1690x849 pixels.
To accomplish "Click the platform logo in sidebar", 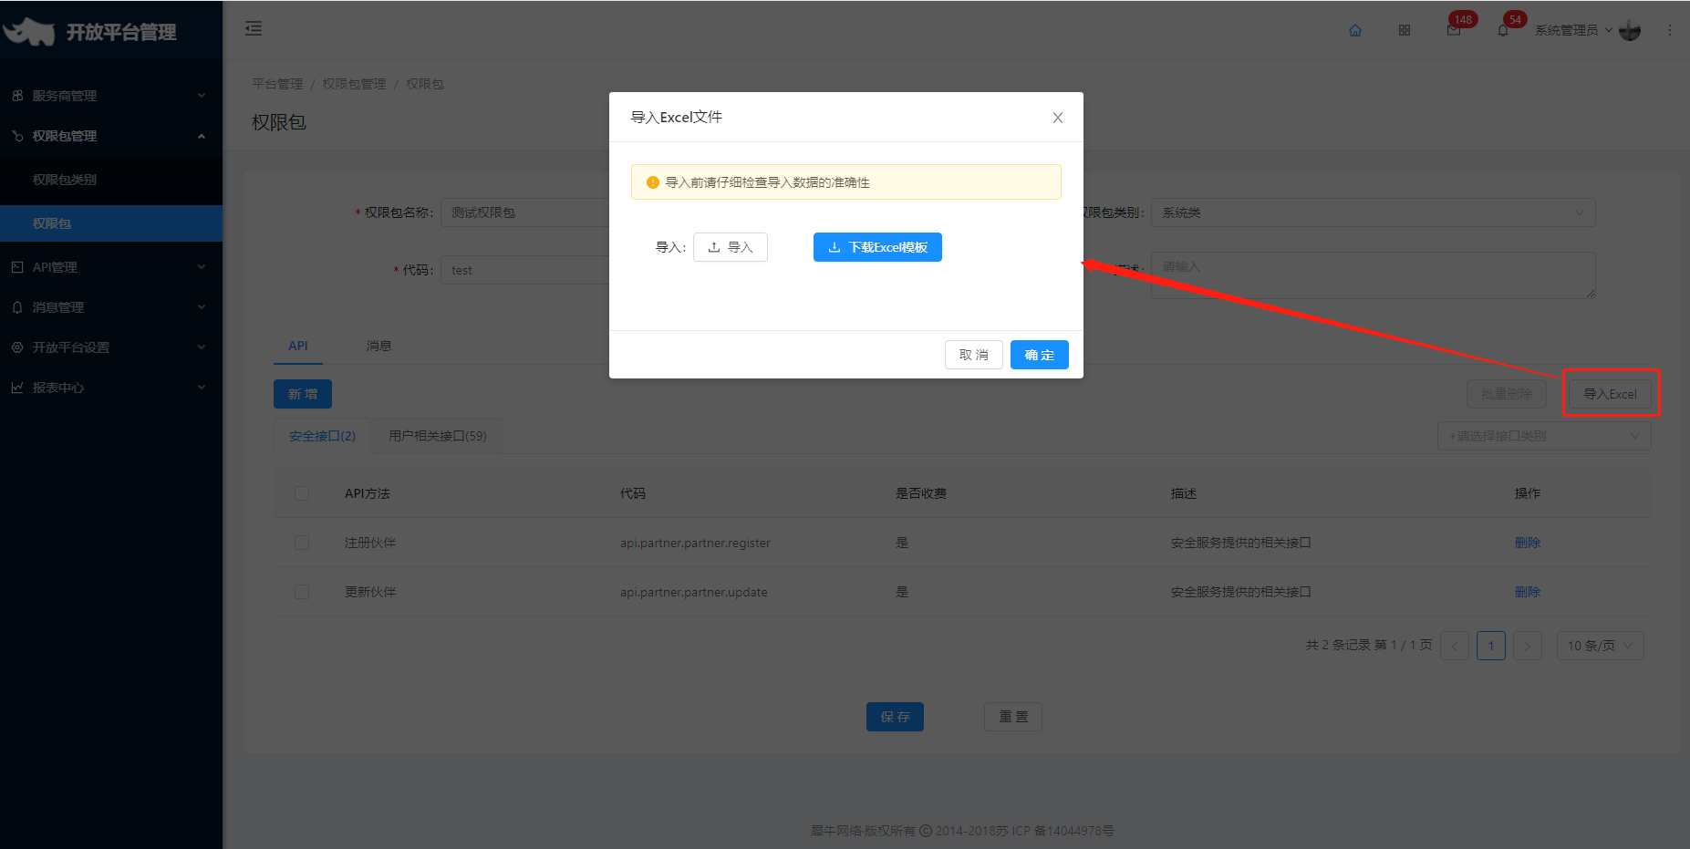I will 30,31.
